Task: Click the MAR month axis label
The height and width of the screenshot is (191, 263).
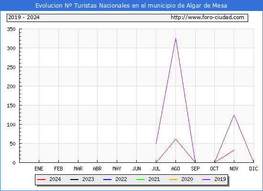Action: point(78,169)
